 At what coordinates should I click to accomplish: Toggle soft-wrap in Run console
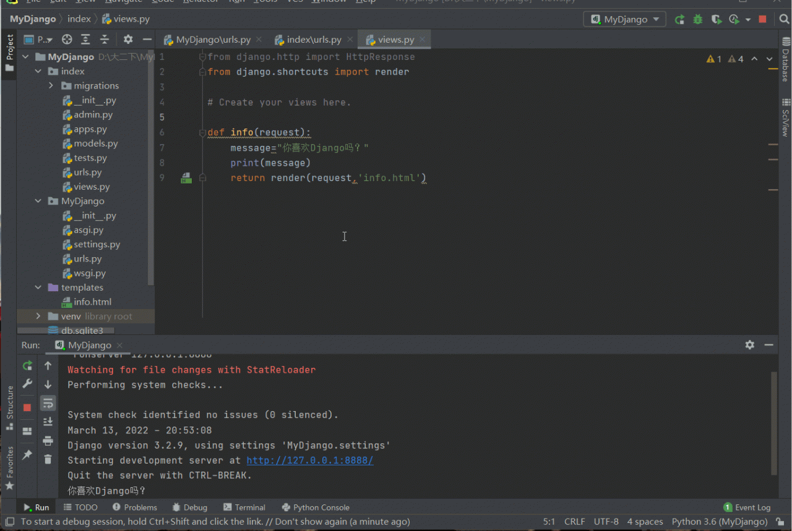pos(48,403)
